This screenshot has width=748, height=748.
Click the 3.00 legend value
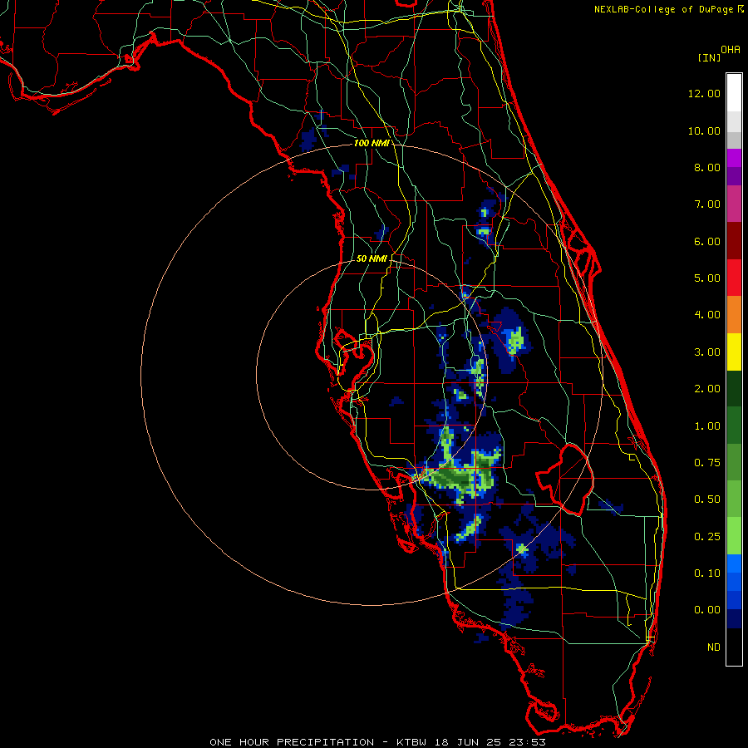point(707,352)
